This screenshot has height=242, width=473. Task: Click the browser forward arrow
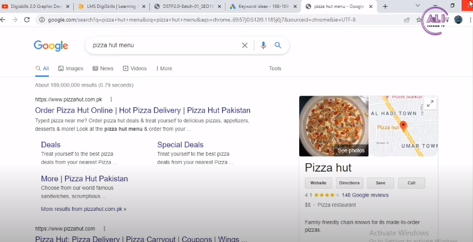pos(15,20)
